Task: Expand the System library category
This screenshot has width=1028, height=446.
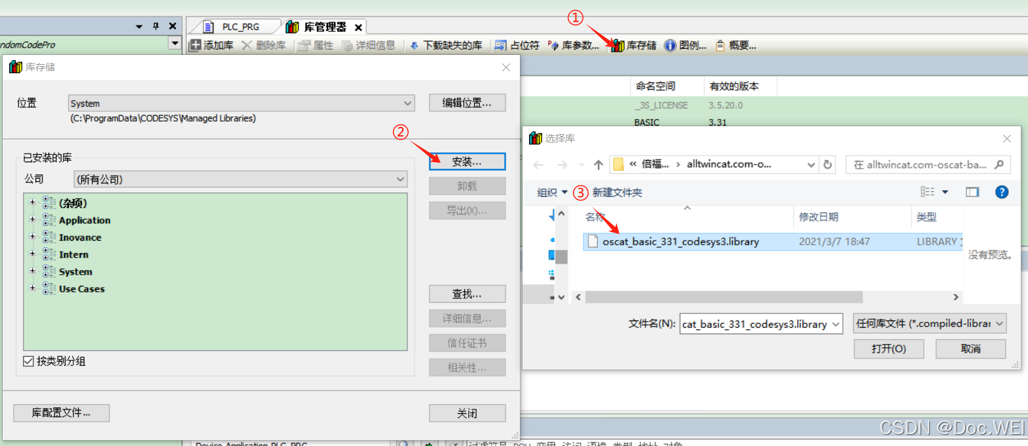Action: click(32, 270)
